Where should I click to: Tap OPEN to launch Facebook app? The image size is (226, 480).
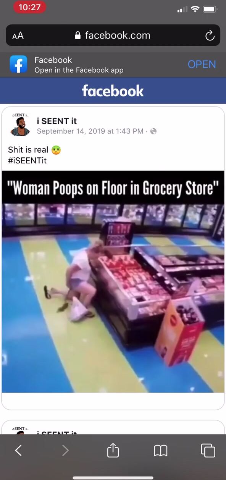click(x=202, y=65)
